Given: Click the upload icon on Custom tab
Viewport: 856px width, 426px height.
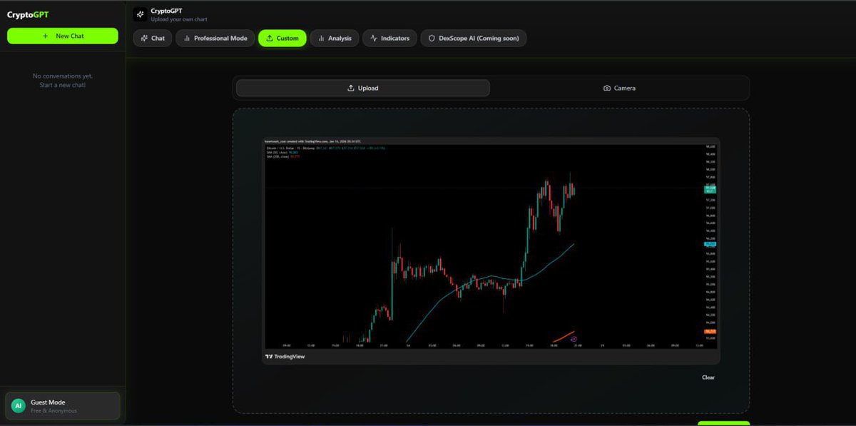Looking at the screenshot, I should point(270,39).
